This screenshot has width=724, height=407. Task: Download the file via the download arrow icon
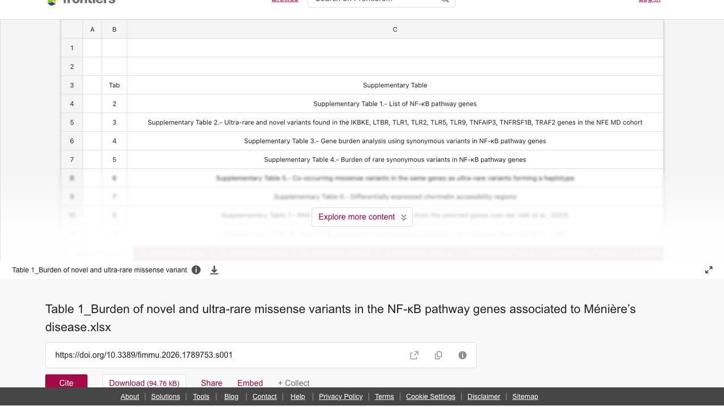214,270
